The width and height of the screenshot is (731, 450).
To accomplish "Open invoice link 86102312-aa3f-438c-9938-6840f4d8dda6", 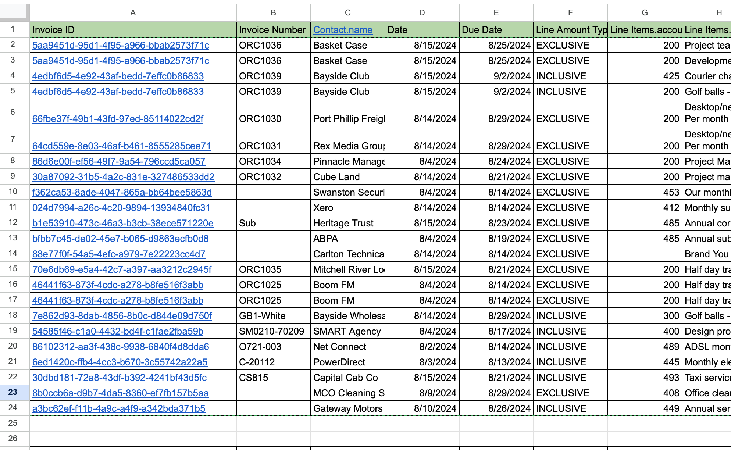I will (121, 347).
